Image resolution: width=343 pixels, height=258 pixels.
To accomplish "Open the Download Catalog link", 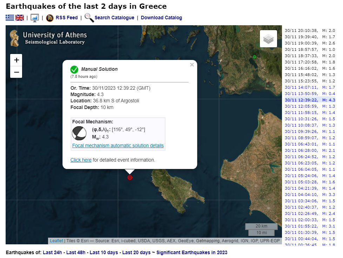I will pyautogui.click(x=161, y=18).
